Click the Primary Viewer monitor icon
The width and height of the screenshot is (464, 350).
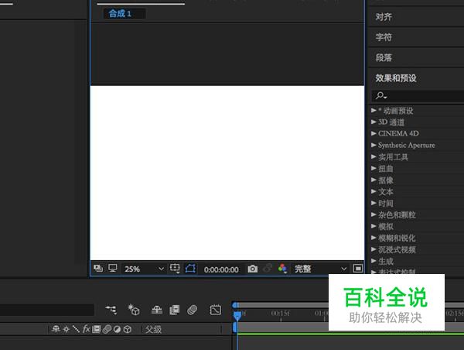112,268
